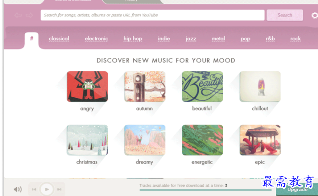Open the settings gear icon
Viewport: 318px width, 196px height.
(x=314, y=16)
